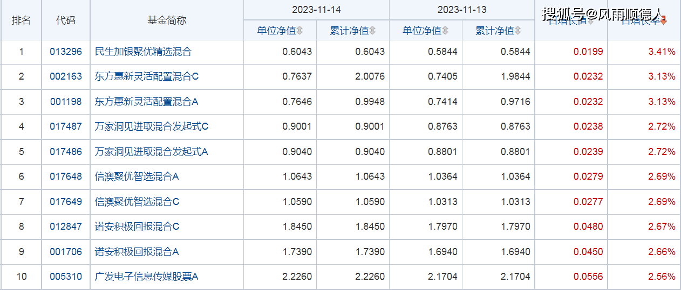Image resolution: width=681 pixels, height=290 pixels.
Task: Toggle the red 日增长率 descending sort arrow
Action: tap(663, 21)
